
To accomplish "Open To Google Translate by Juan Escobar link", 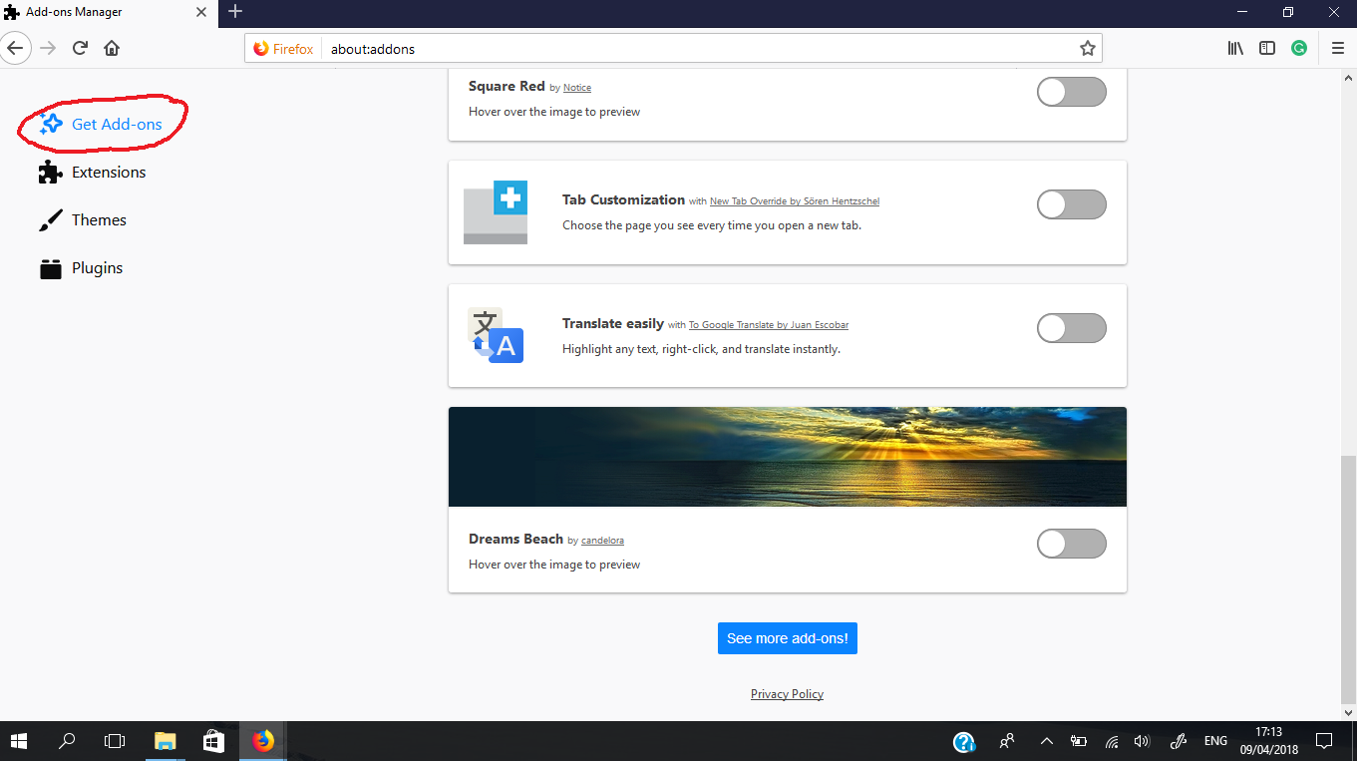I will (x=769, y=325).
